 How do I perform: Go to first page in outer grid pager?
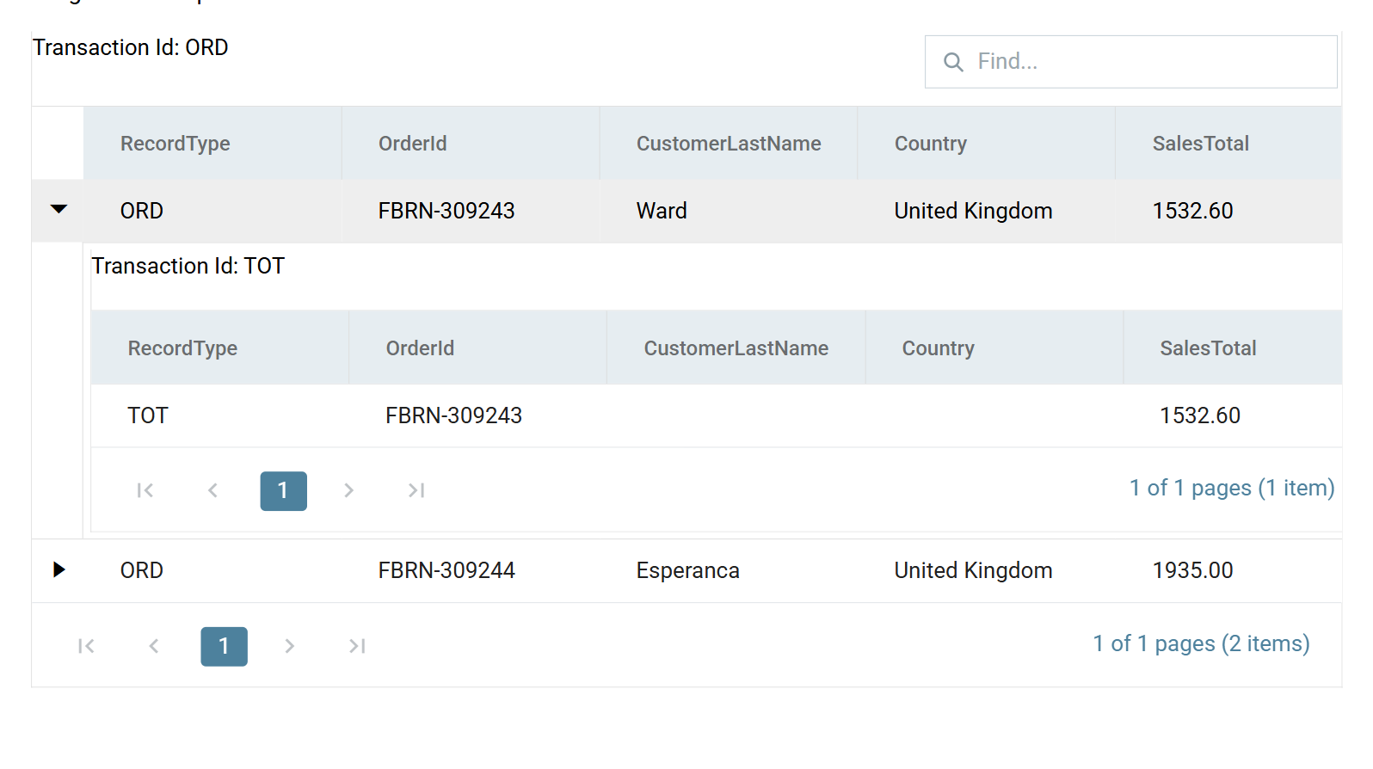tap(86, 646)
